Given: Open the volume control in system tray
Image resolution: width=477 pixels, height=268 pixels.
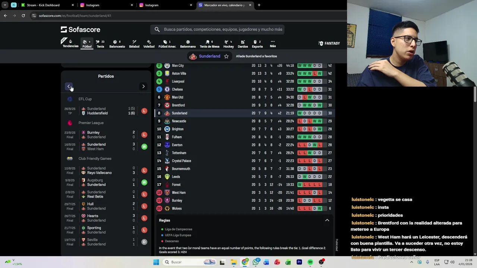Looking at the screenshot, I should coord(452,262).
